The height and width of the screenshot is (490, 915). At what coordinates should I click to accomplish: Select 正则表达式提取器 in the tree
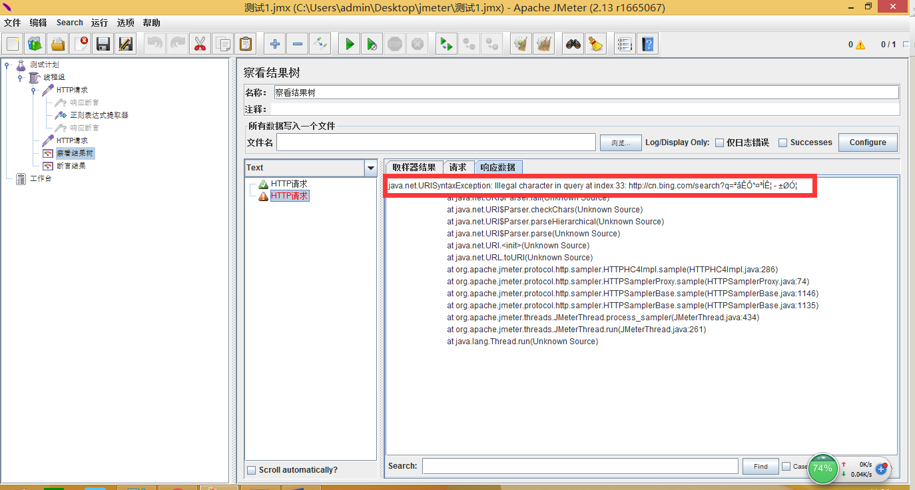[99, 115]
